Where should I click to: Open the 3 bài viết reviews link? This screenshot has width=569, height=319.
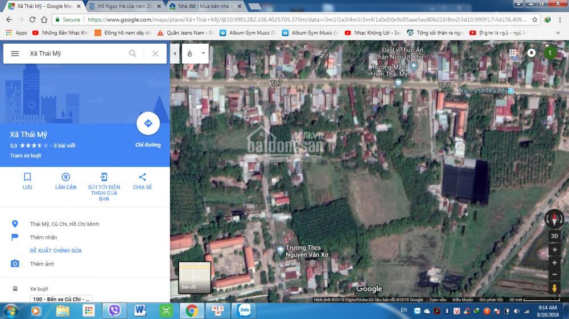[x=64, y=145]
